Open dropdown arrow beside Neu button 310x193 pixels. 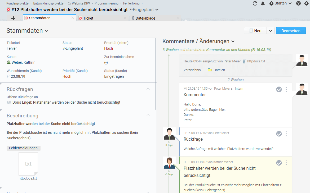(x=270, y=31)
